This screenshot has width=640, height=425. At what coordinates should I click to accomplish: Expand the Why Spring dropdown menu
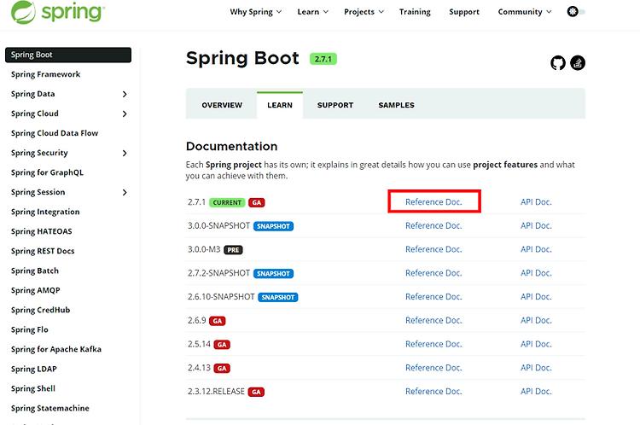(255, 12)
